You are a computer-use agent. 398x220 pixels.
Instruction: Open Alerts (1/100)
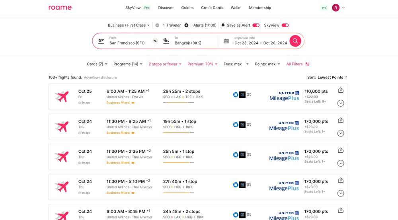(205, 25)
